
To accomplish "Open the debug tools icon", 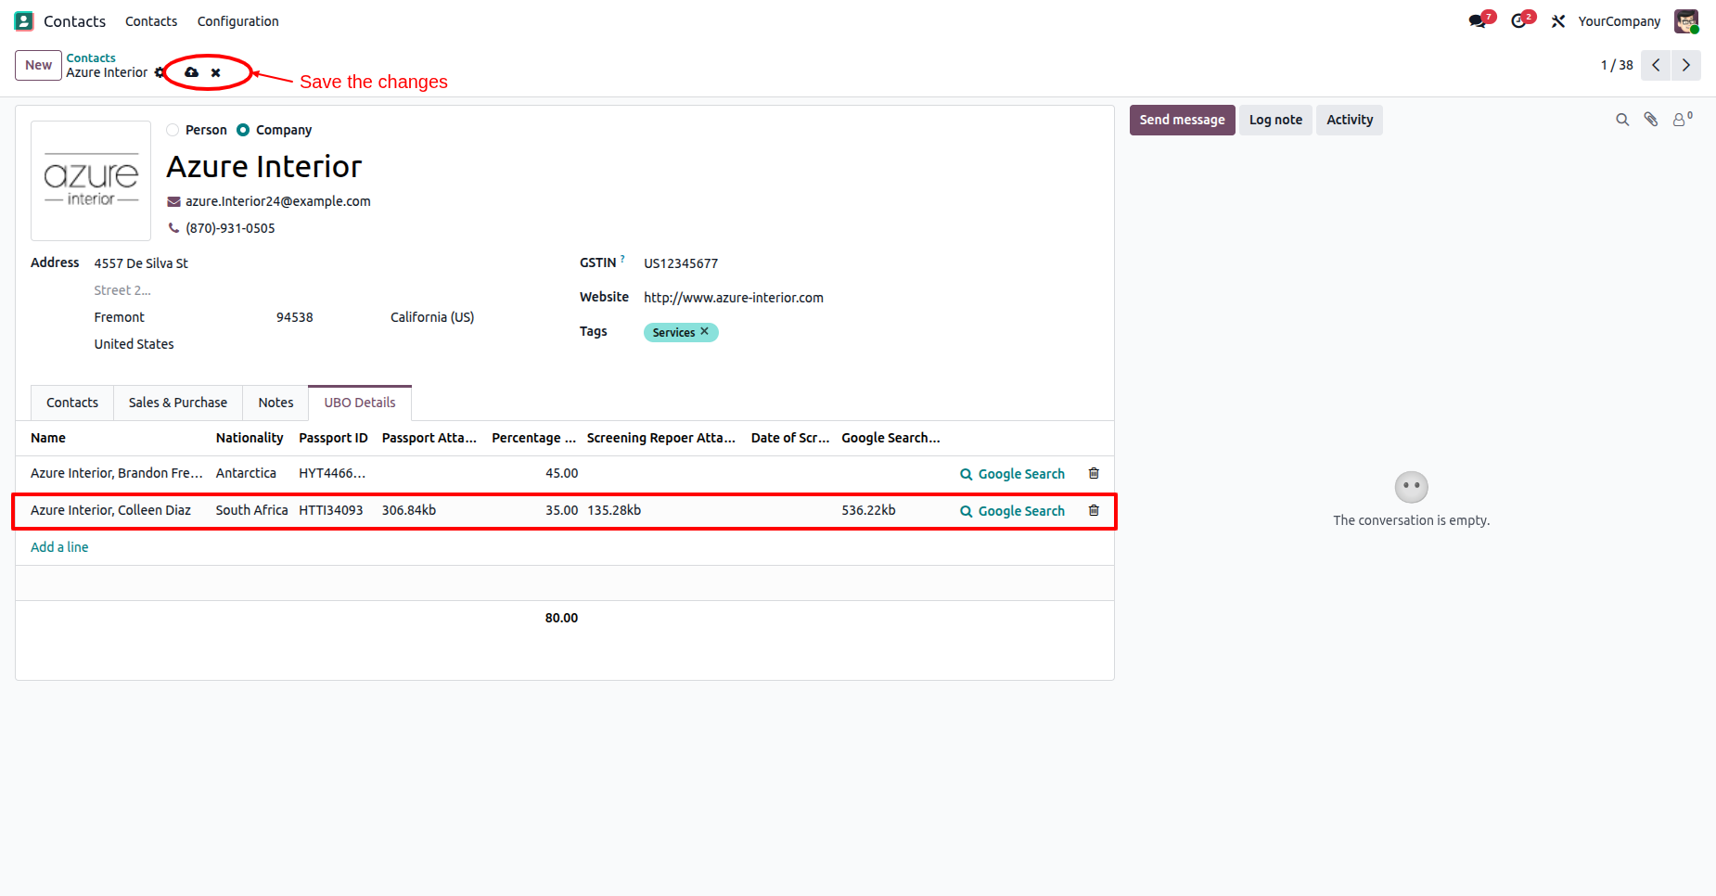I will point(1558,20).
